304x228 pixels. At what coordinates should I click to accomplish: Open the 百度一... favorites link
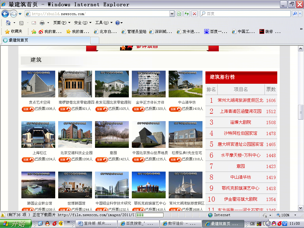[x=216, y=31]
